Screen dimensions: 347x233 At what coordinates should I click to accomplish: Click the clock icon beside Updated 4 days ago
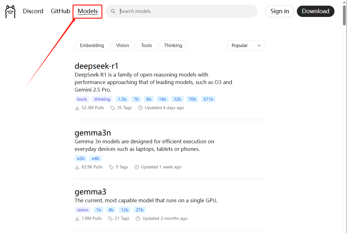click(140, 108)
